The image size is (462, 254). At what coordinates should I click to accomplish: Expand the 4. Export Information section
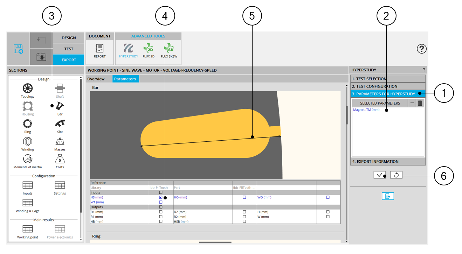tap(388, 161)
